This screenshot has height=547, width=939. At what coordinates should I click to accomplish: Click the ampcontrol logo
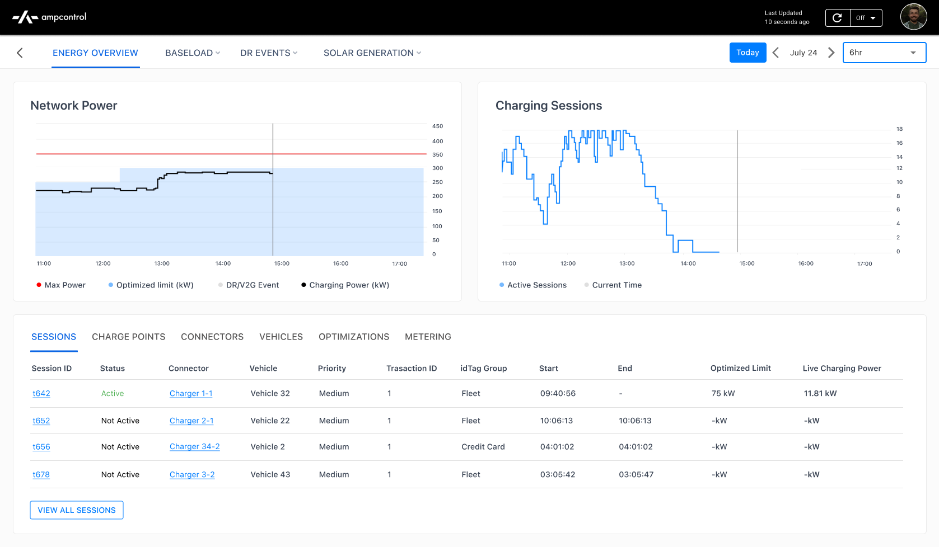pyautogui.click(x=49, y=17)
